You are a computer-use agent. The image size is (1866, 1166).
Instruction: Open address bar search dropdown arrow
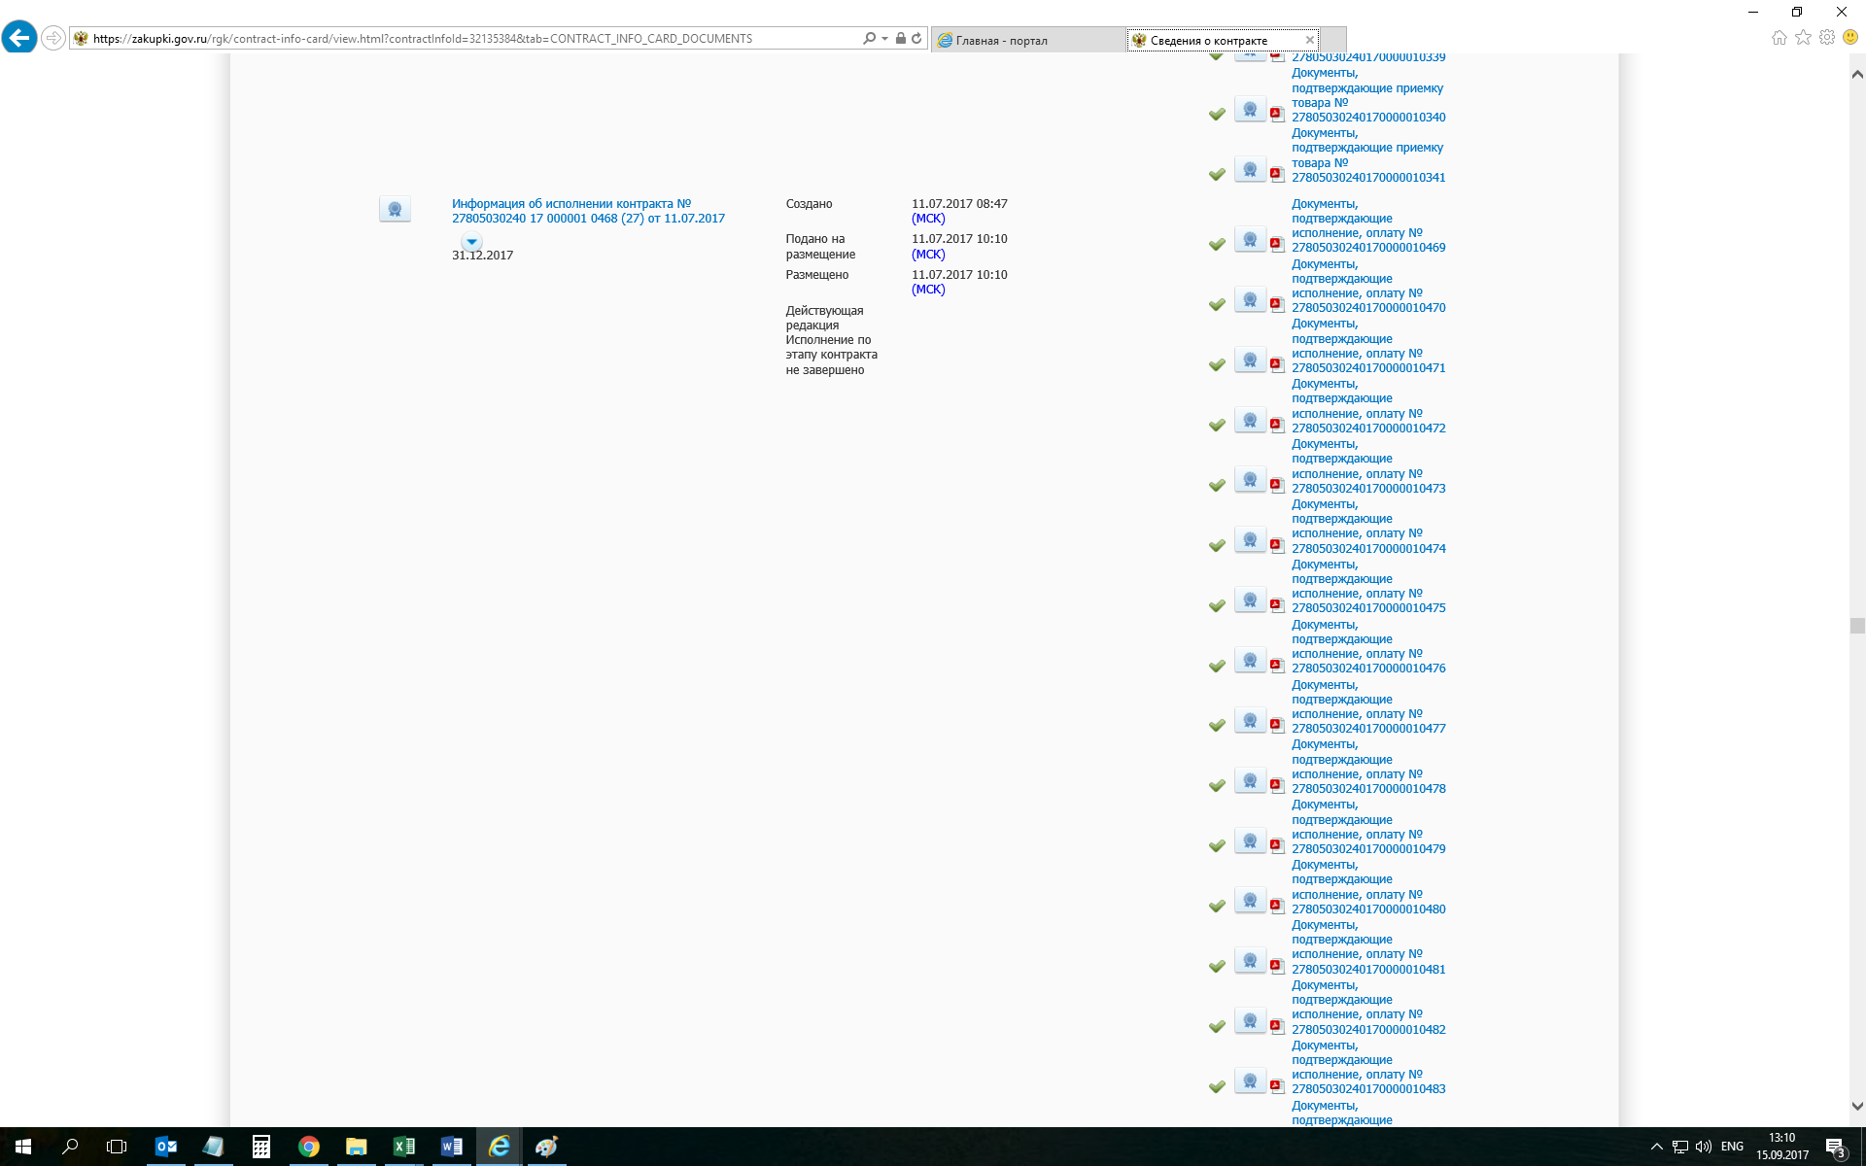point(884,39)
